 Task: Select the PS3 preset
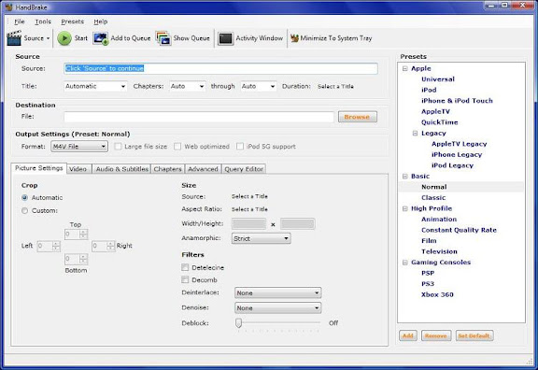coord(428,284)
